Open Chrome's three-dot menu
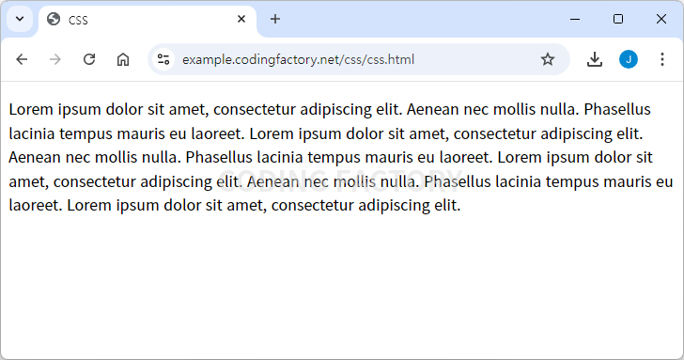 coord(662,59)
